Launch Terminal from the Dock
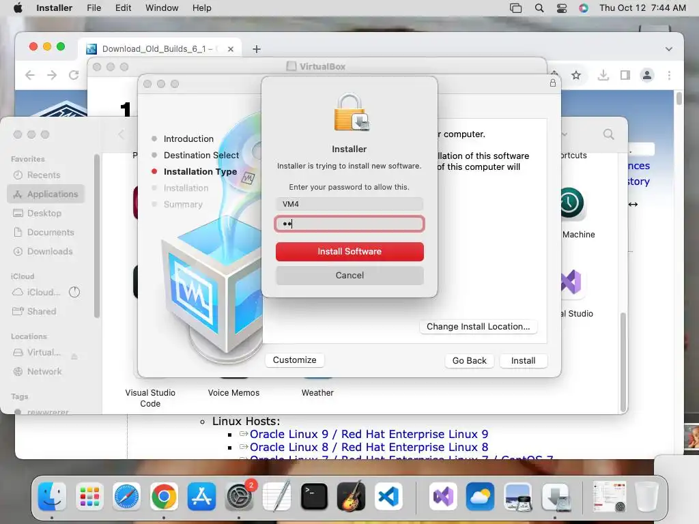The width and height of the screenshot is (699, 524). (x=314, y=496)
